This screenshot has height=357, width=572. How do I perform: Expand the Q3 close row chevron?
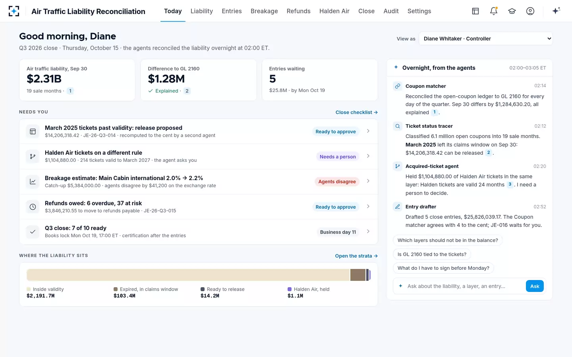368,231
